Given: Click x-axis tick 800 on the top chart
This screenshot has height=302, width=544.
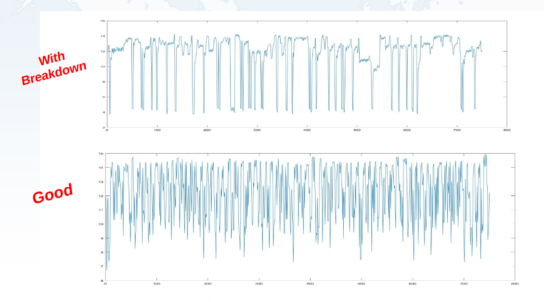Looking at the screenshot, I should (506, 130).
